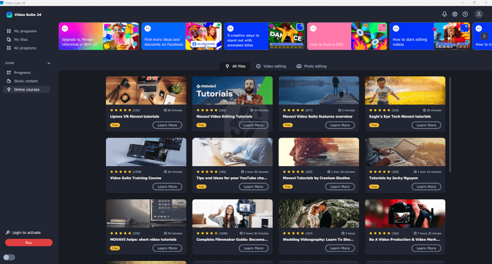
Task: Open Lipnox VR Movavi tutorials thumbnail
Action: pyautogui.click(x=146, y=90)
